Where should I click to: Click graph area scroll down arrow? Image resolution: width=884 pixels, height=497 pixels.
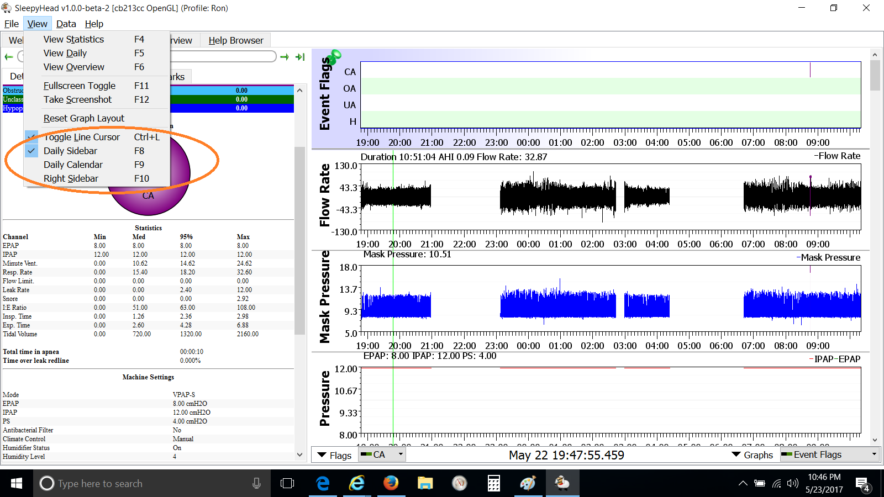875,440
